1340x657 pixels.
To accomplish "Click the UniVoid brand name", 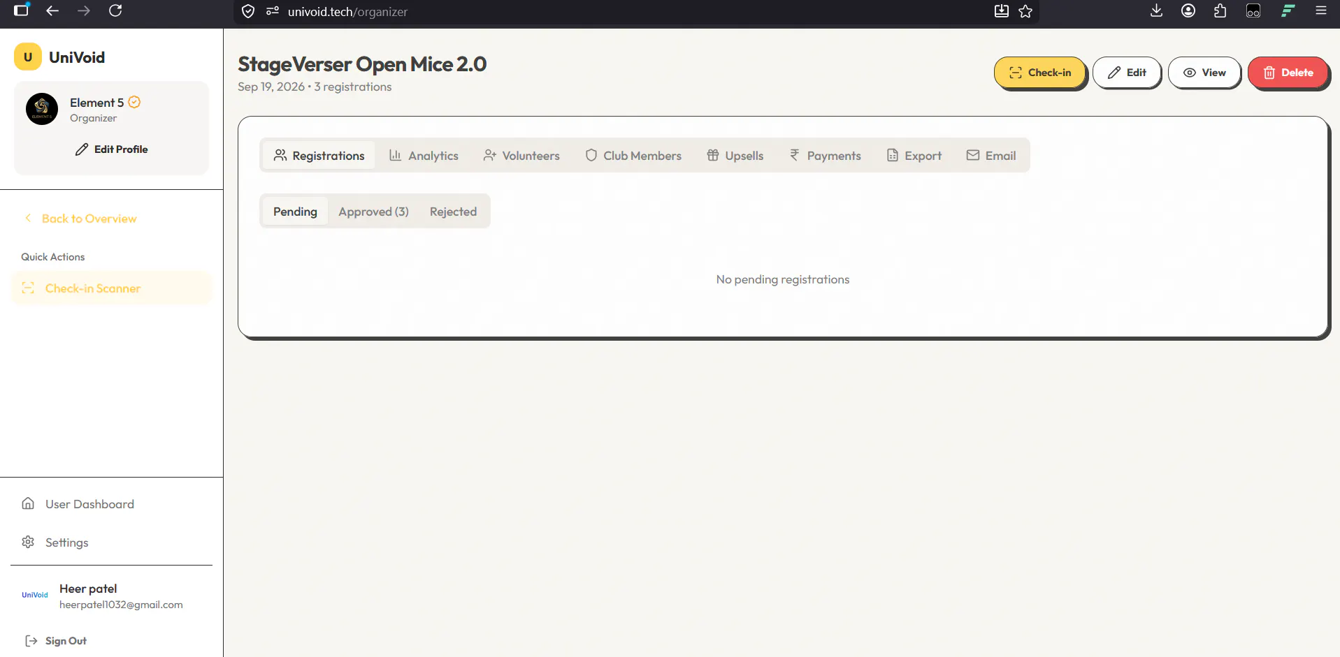I will [77, 57].
